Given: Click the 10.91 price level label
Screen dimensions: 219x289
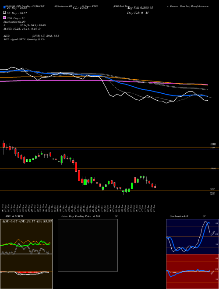Looking at the screenshot, I should 212,169.
